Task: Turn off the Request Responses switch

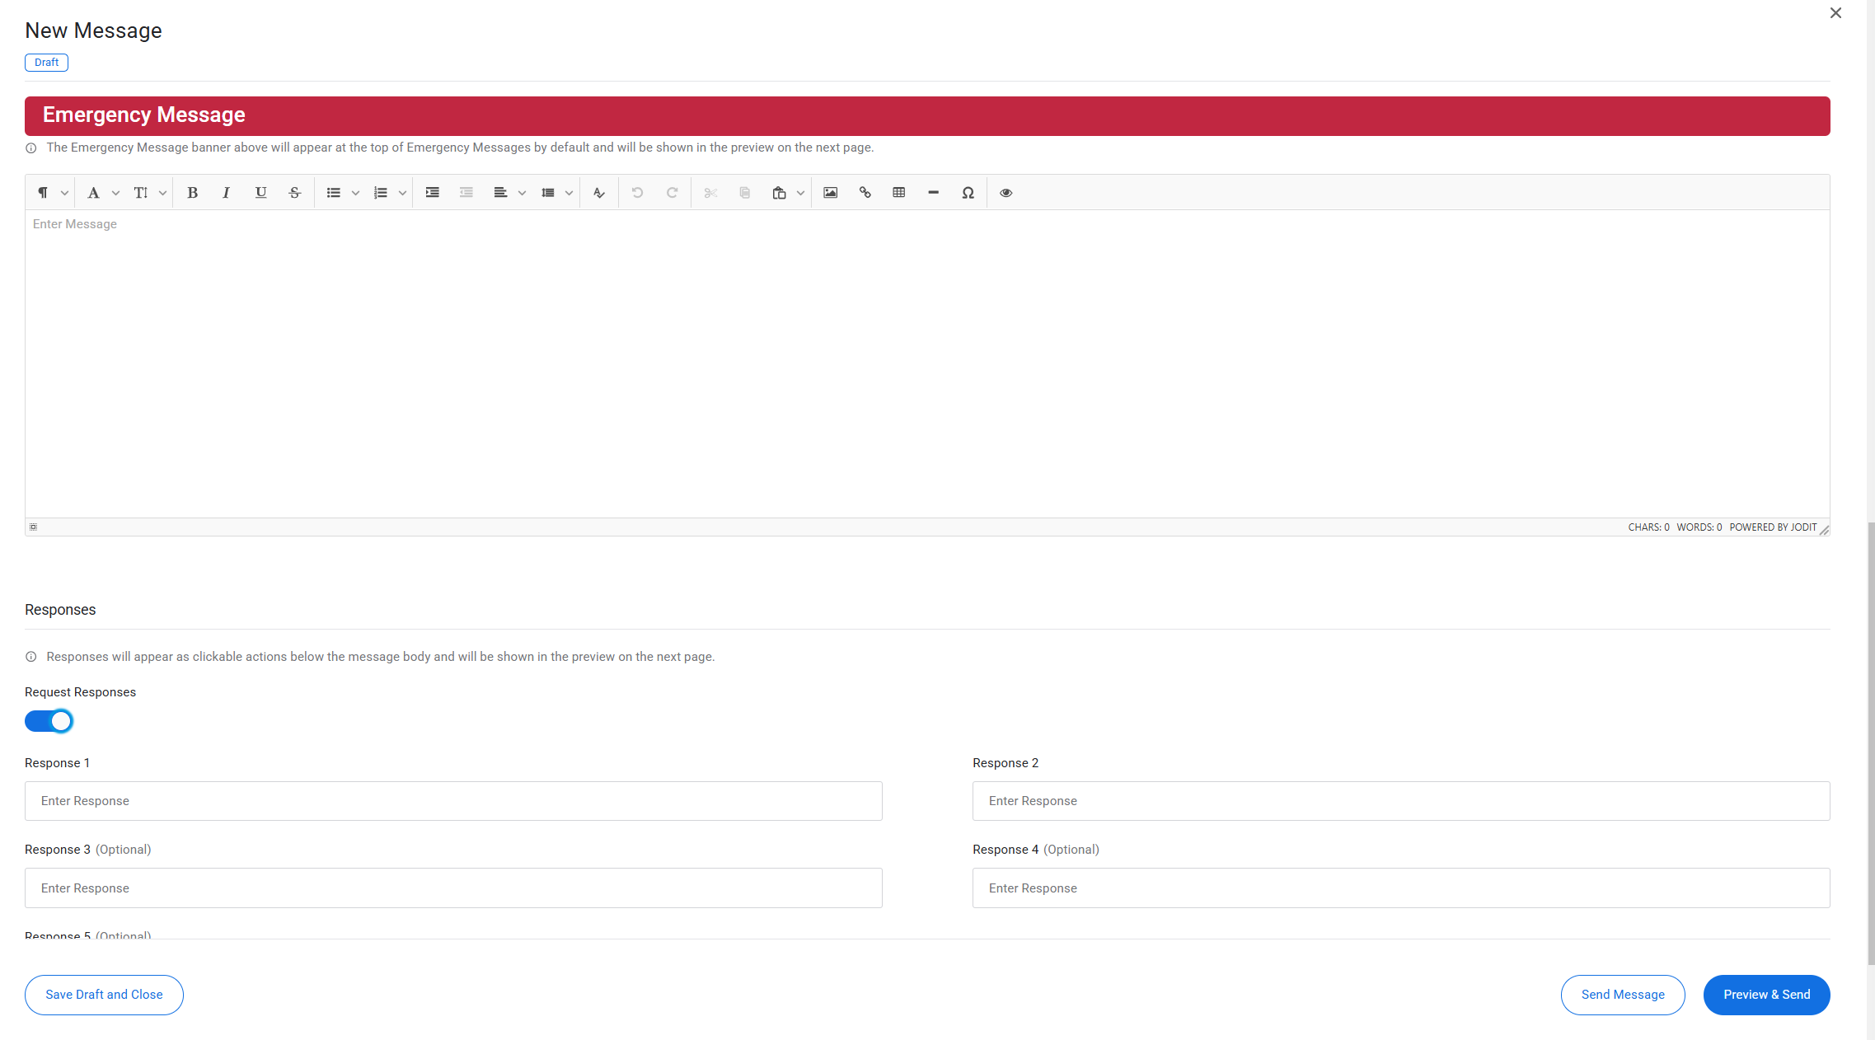Action: [49, 721]
